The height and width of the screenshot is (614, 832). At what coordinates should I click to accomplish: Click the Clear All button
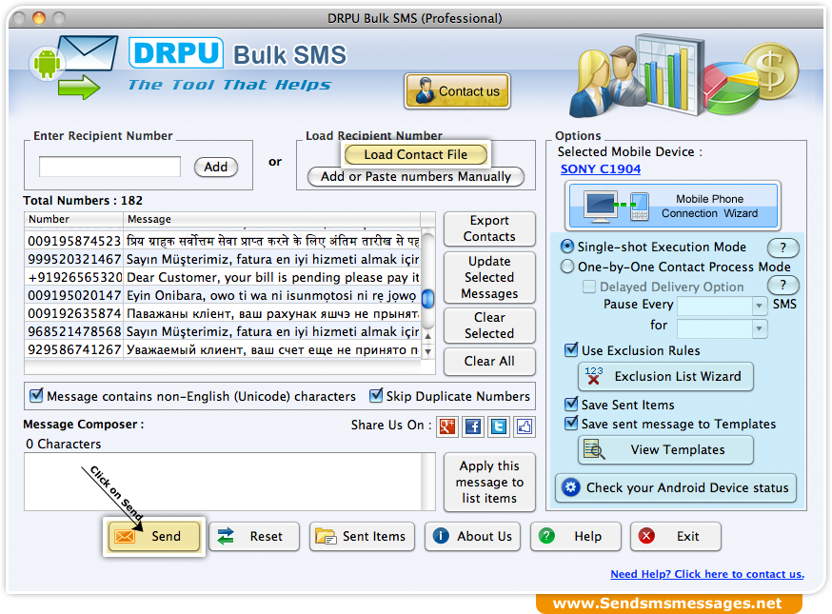pos(489,362)
